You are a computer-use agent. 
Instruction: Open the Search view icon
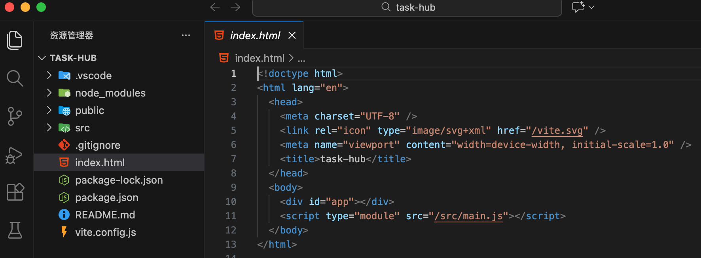coord(15,78)
